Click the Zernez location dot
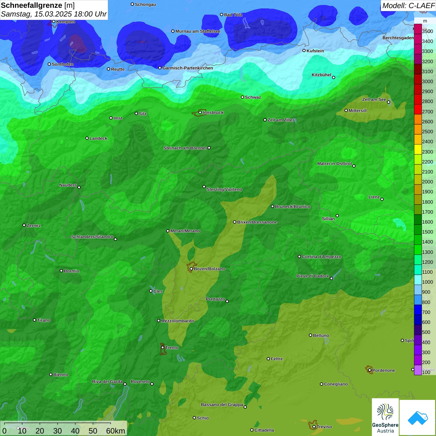Screen dimensions: 436x436 tap(24, 225)
